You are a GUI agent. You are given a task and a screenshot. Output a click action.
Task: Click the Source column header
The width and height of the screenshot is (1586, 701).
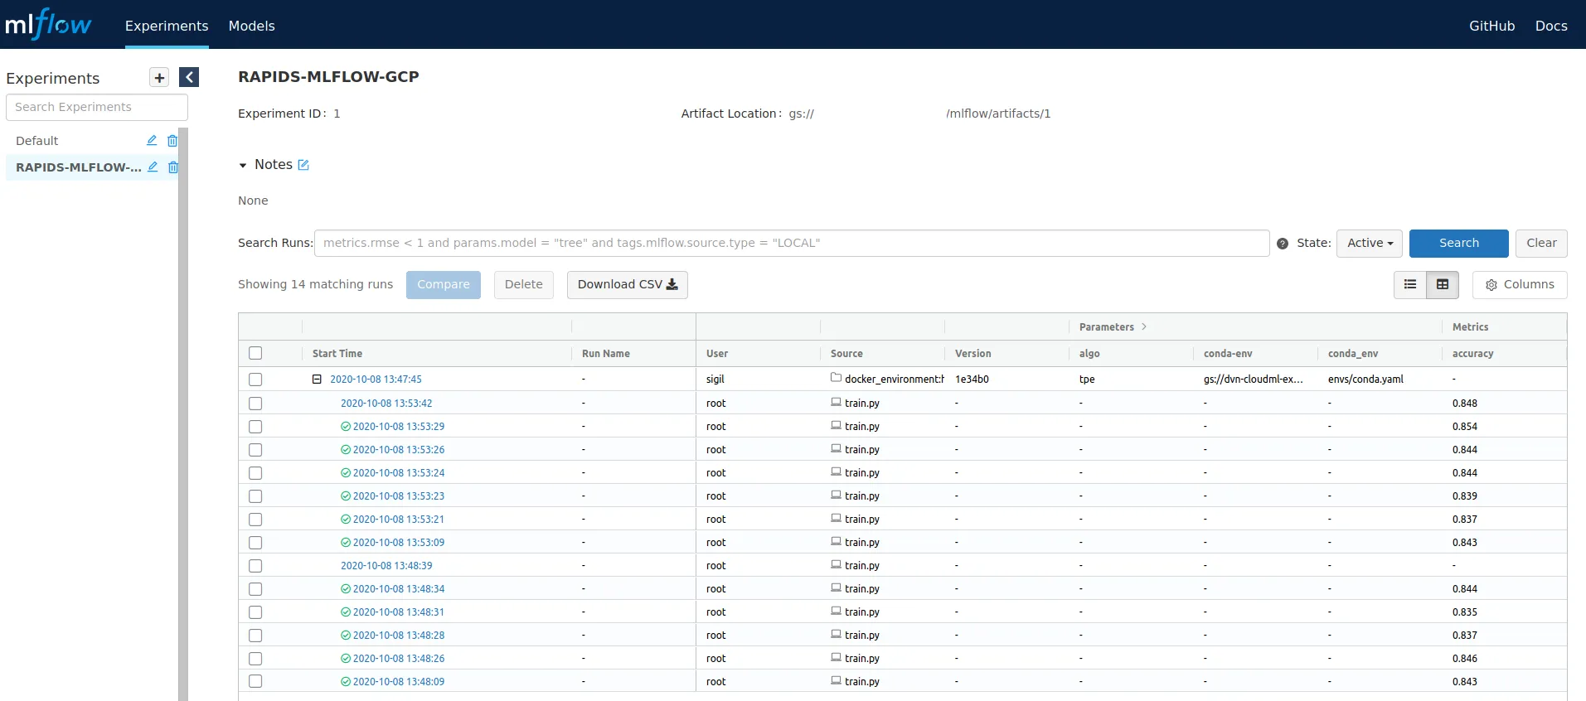846,354
